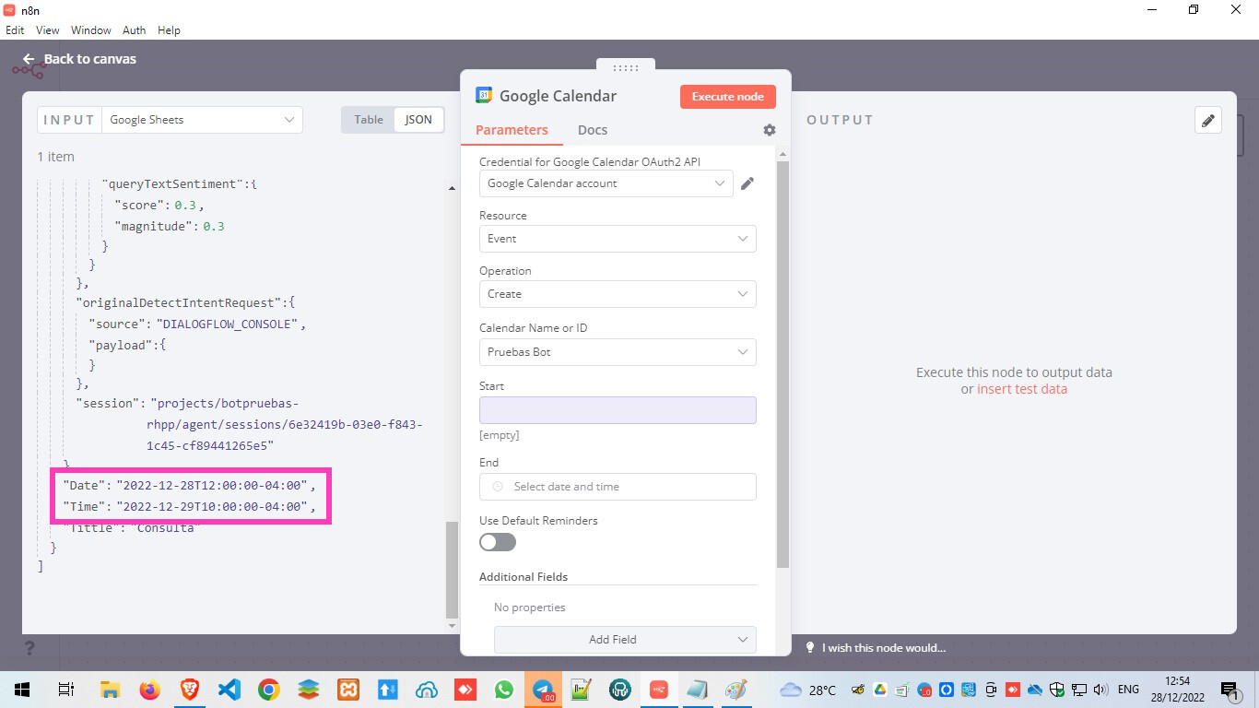Viewport: 1259px width, 708px height.
Task: Open the View menu
Action: point(48,30)
